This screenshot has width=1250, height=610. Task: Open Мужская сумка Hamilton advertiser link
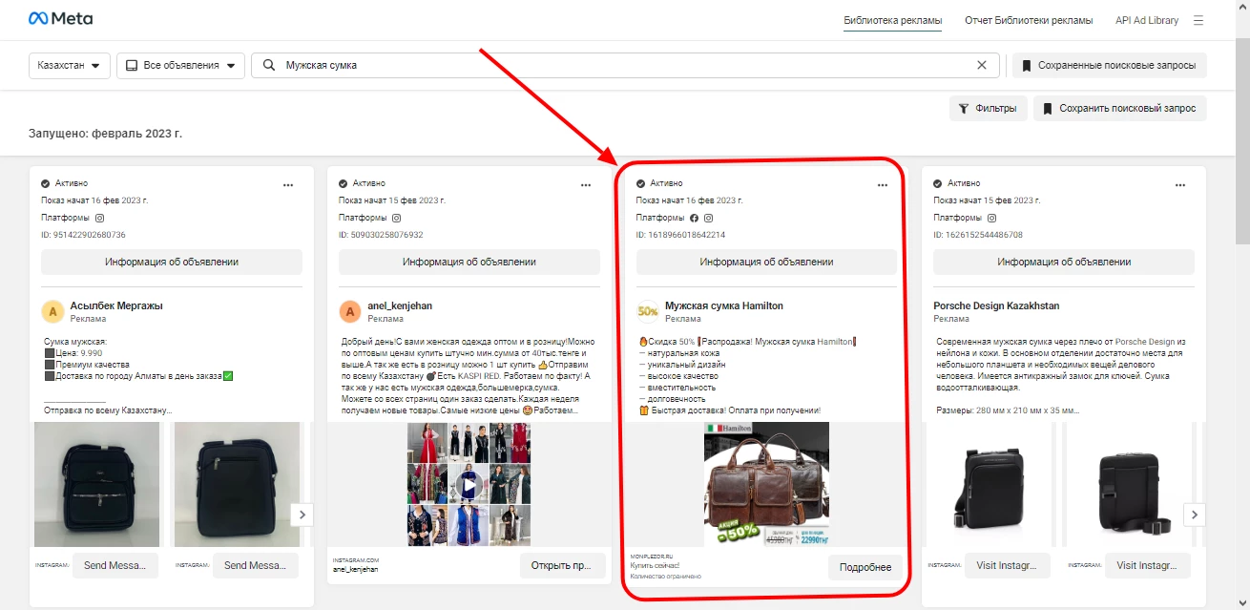tap(724, 305)
